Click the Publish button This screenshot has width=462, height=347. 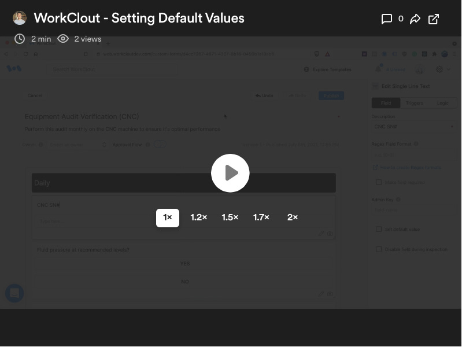click(331, 95)
